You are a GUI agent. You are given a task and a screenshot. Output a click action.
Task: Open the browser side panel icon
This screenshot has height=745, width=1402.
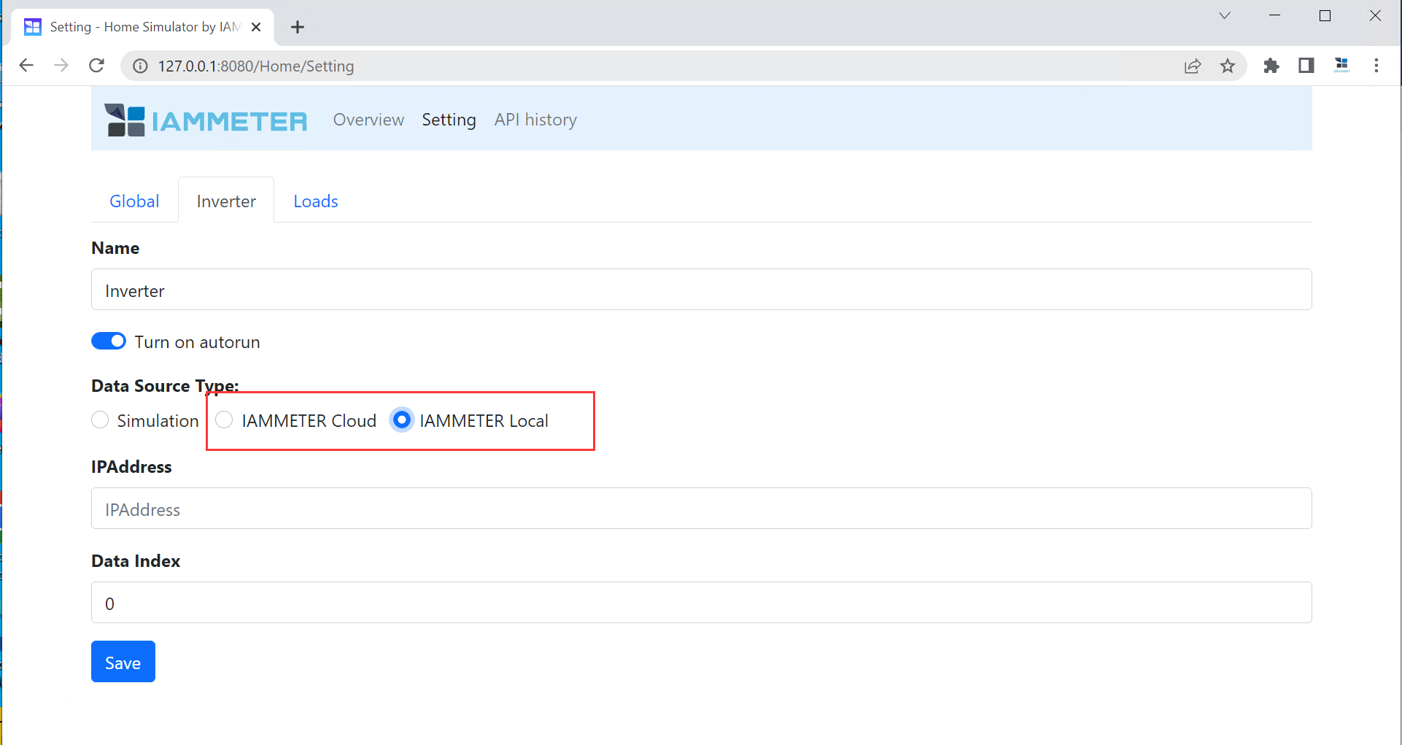[1306, 66]
